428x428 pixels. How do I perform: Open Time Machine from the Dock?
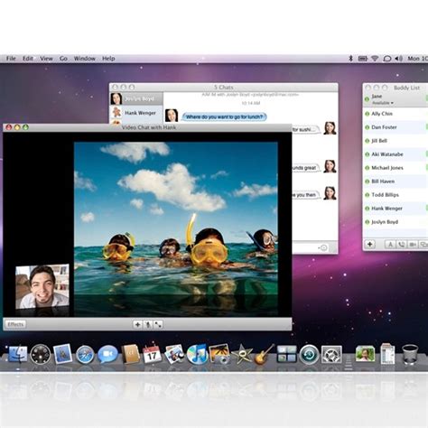pos(309,354)
